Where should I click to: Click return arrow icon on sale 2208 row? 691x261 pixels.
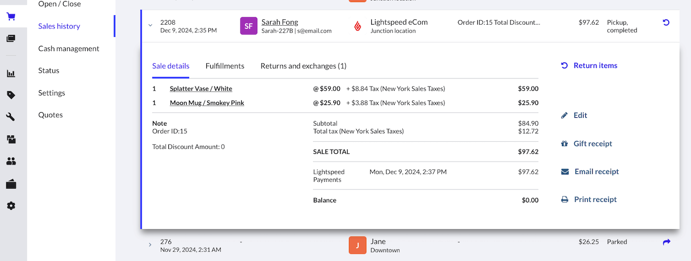pyautogui.click(x=666, y=23)
